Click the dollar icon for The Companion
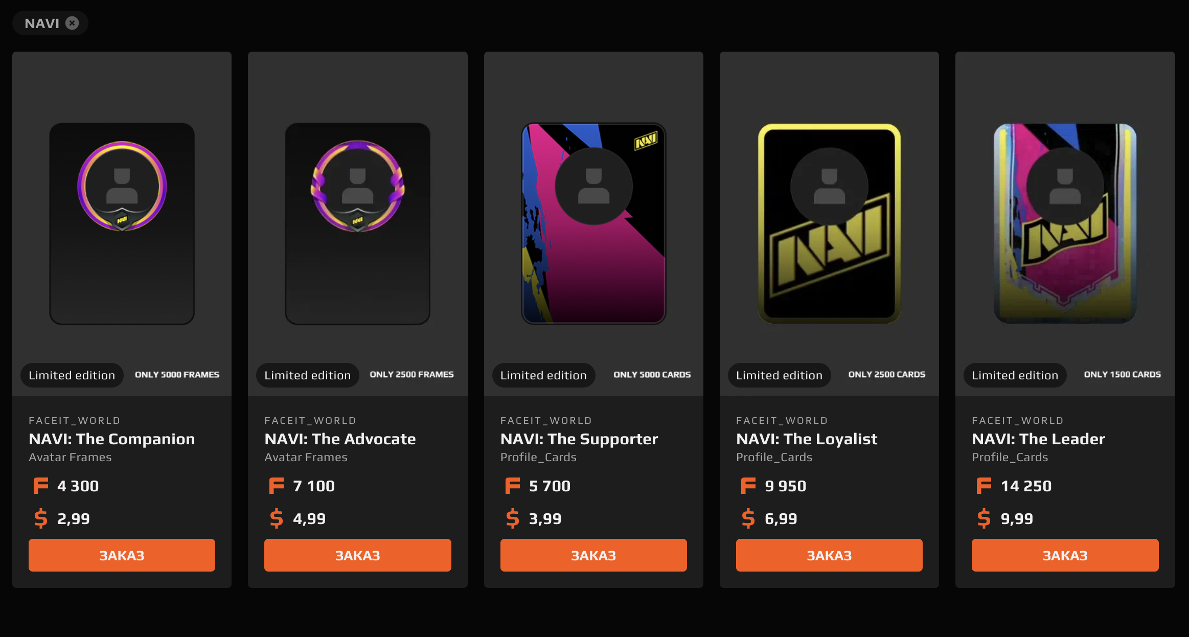This screenshot has width=1189, height=637. 41,518
